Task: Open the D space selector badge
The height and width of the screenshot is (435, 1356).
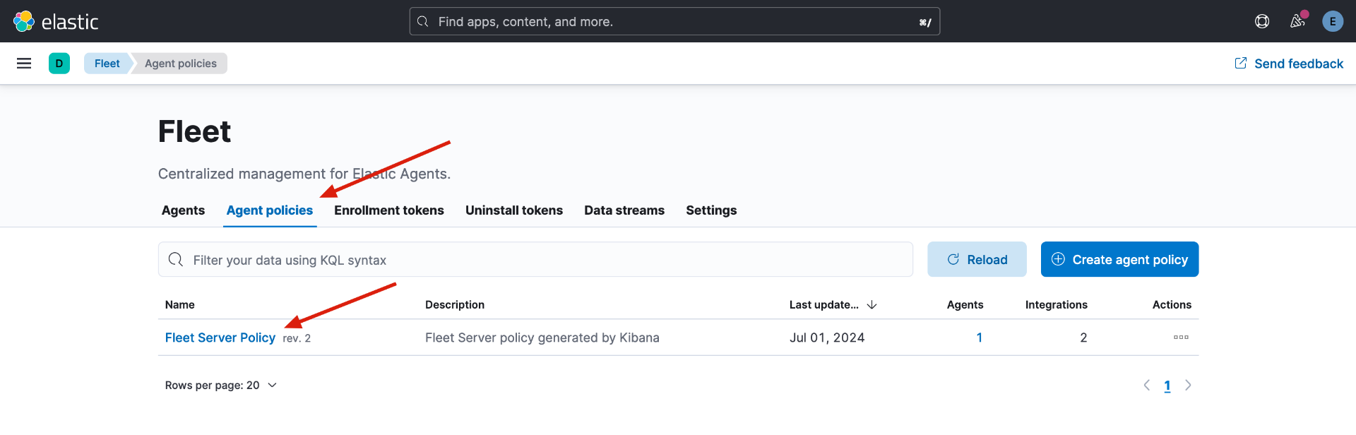Action: pos(59,64)
